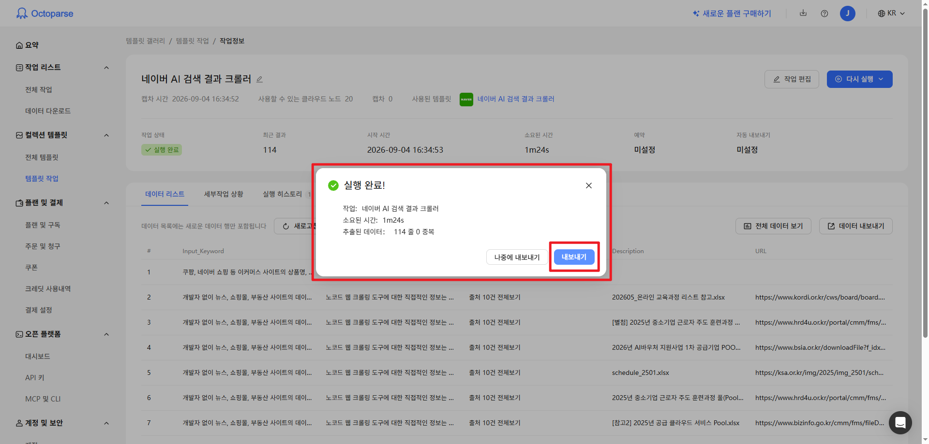Click 템플릿 작업 breadcrumb link
The image size is (929, 444).
click(x=192, y=41)
